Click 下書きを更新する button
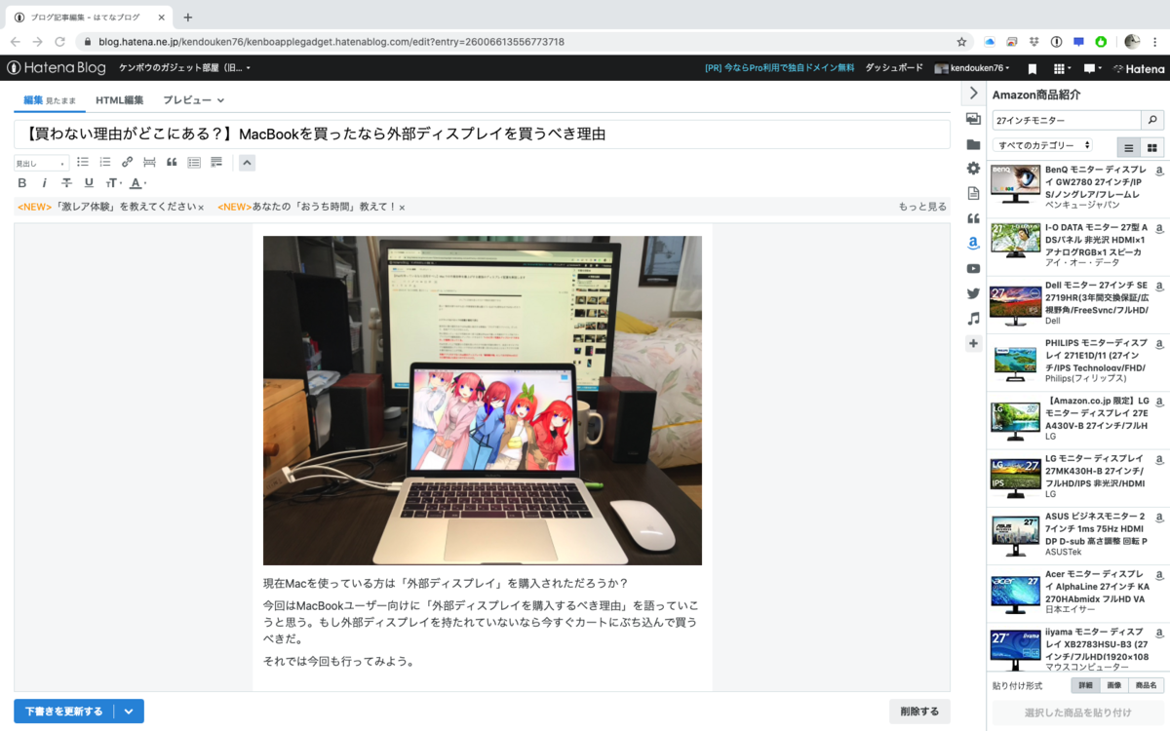 point(63,712)
